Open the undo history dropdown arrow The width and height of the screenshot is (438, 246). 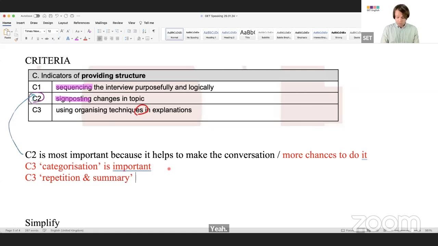61,16
